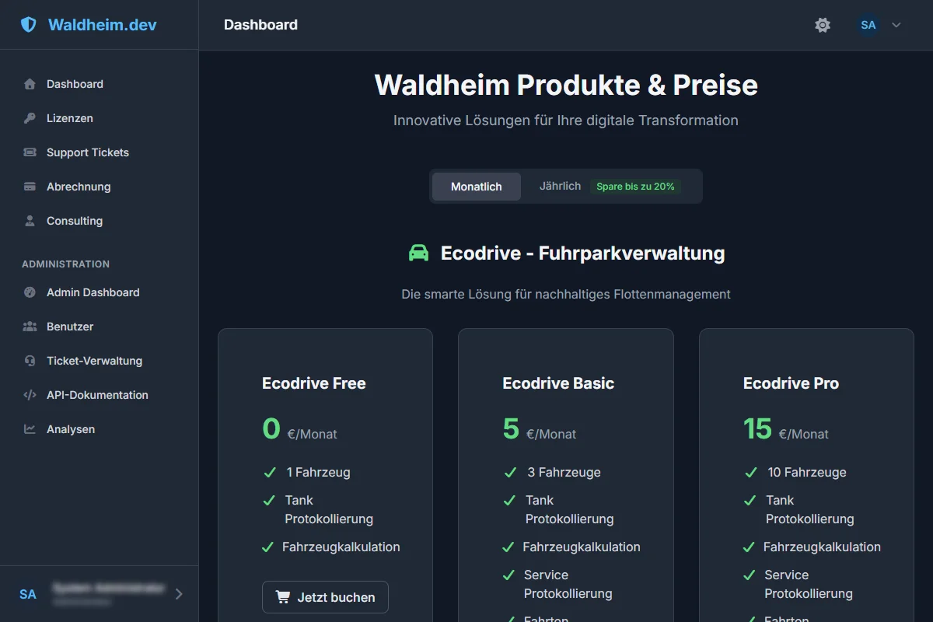The width and height of the screenshot is (933, 622).
Task: Click the 'Spare bis zu 20%' badge
Action: pyautogui.click(x=635, y=187)
